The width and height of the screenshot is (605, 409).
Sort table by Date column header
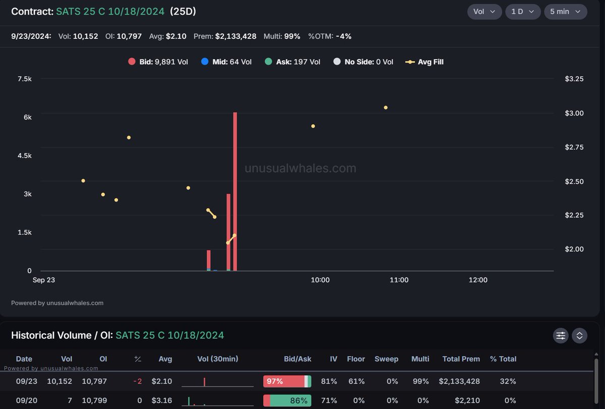(x=24, y=359)
